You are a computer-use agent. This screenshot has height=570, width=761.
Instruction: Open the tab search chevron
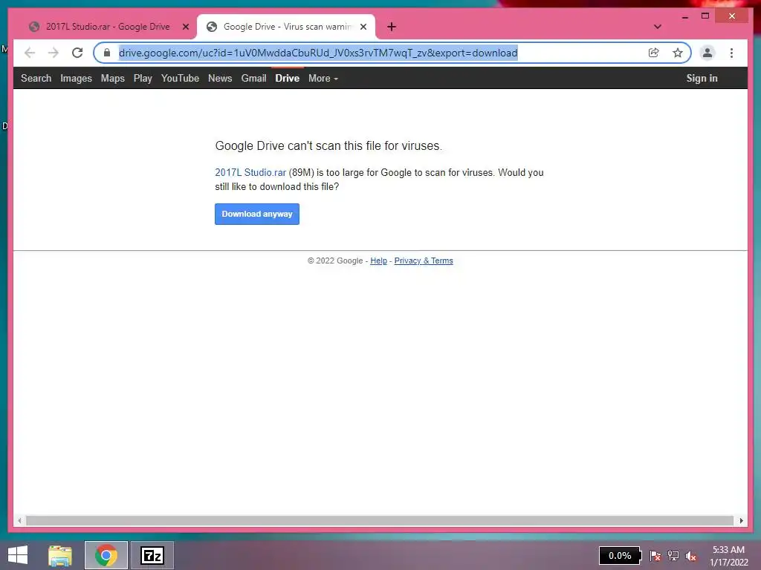point(658,27)
